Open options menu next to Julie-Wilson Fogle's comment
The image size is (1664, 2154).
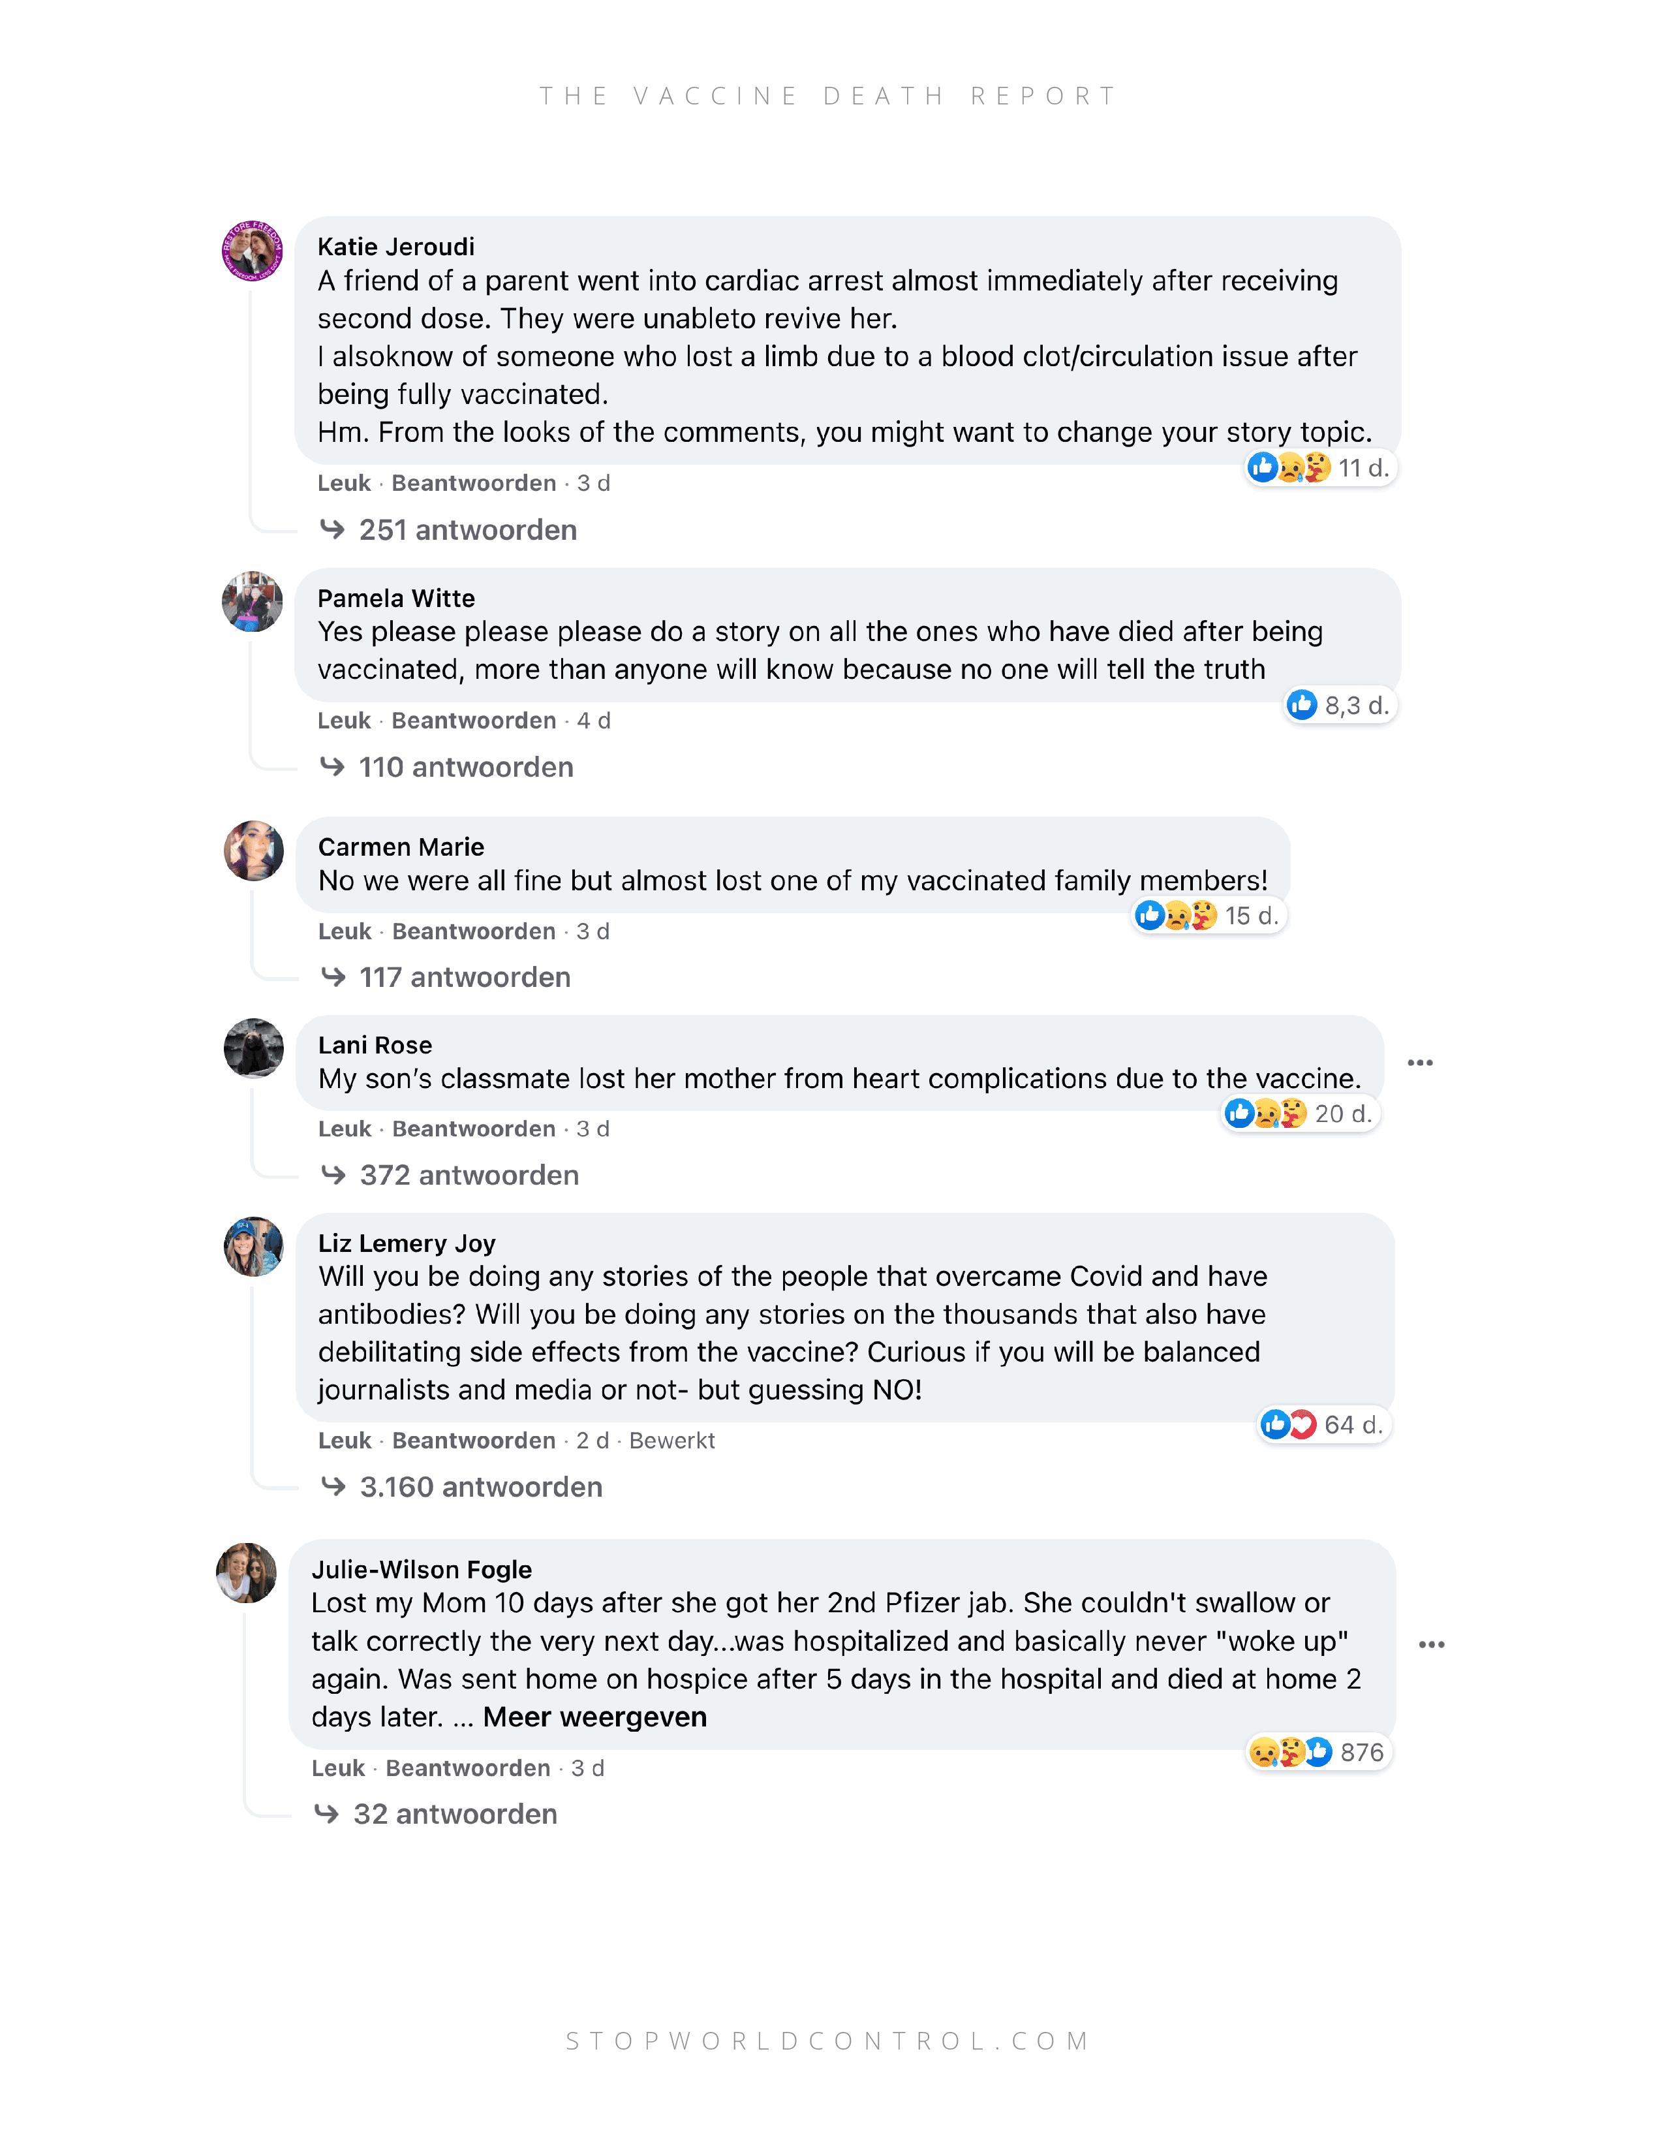[1431, 1644]
